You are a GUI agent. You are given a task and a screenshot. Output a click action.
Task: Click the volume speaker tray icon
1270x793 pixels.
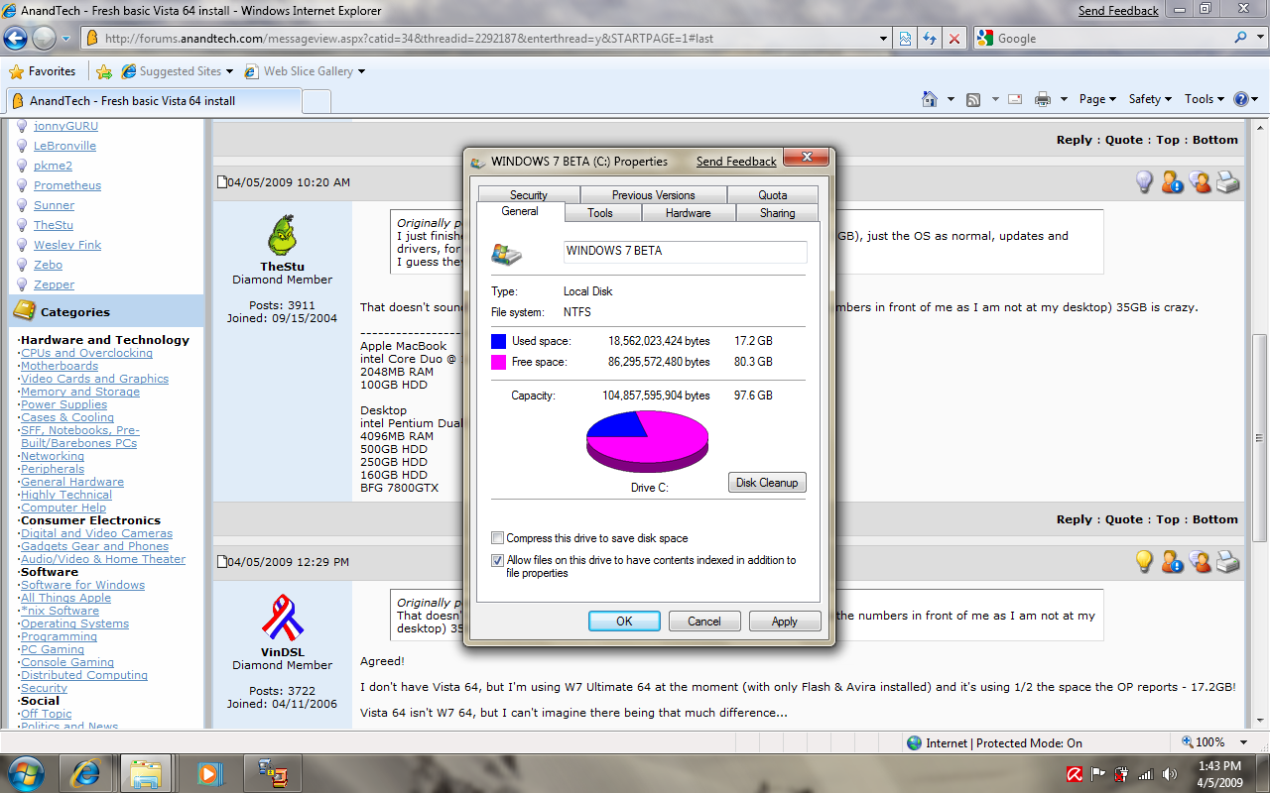coord(1169,774)
